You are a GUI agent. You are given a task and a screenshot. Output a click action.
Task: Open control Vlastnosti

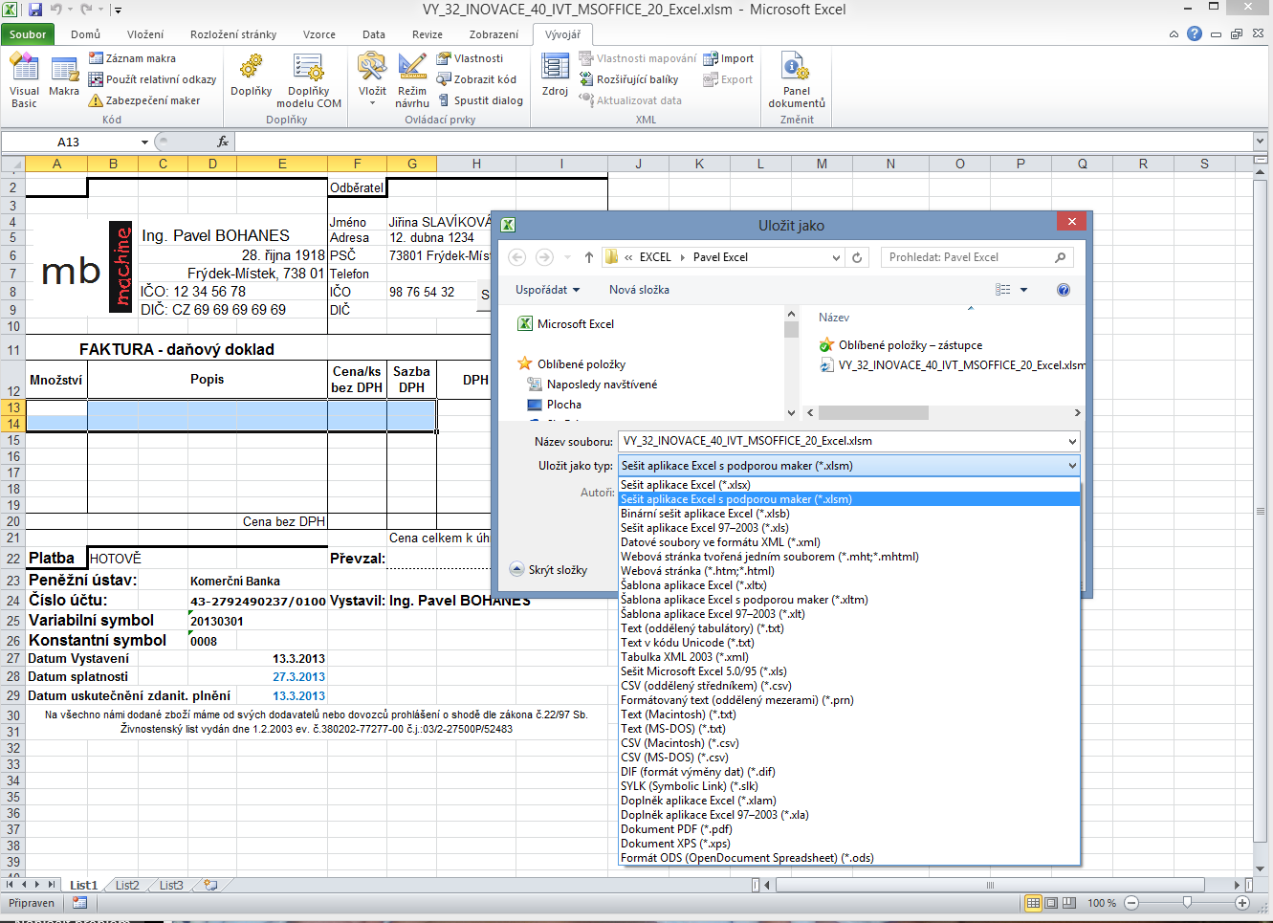[x=470, y=58]
